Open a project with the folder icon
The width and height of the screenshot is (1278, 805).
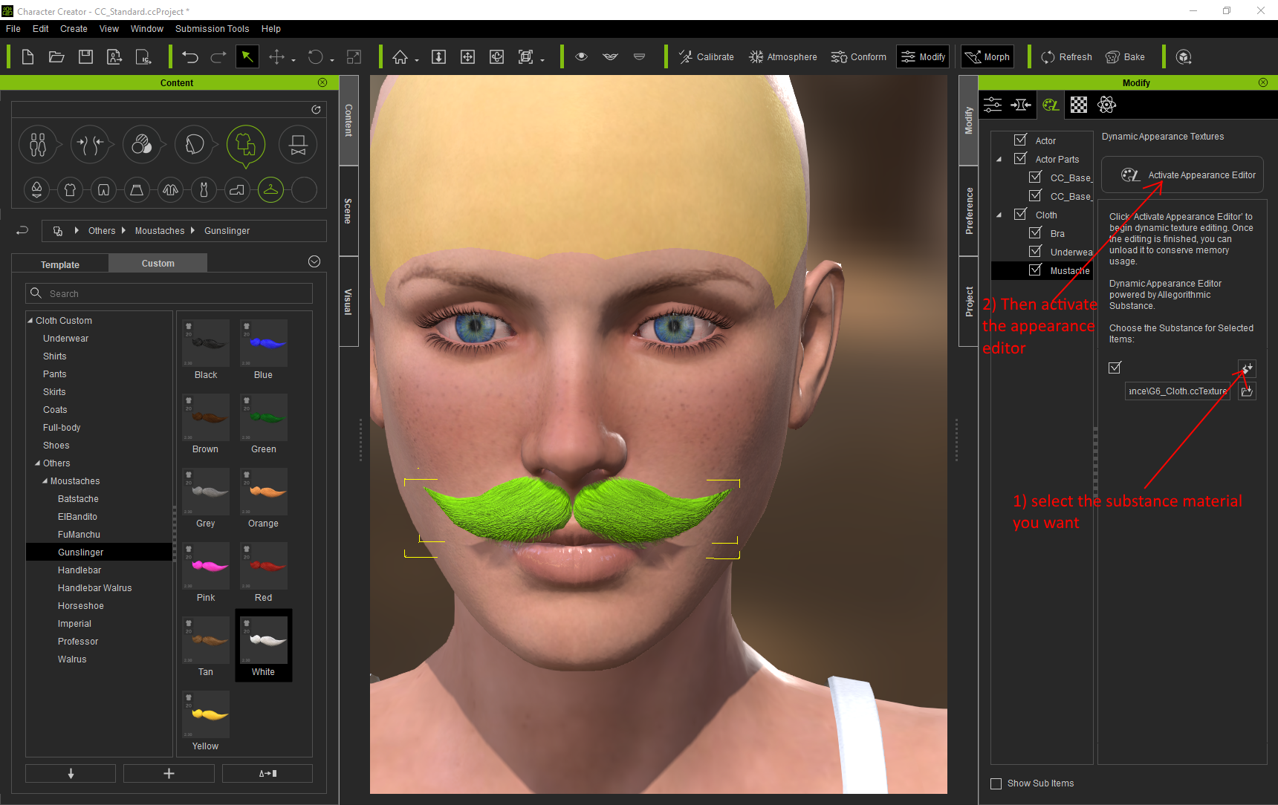pyautogui.click(x=56, y=57)
